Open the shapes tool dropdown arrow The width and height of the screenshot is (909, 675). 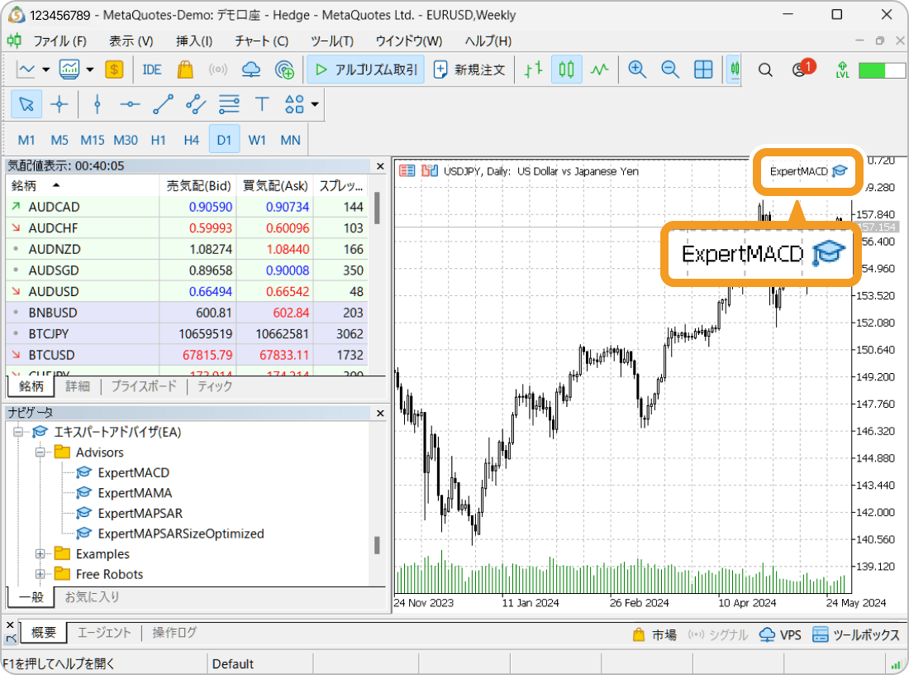(x=315, y=104)
